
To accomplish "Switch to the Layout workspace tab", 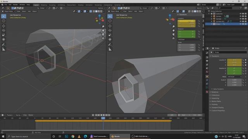I will tap(36, 5).
